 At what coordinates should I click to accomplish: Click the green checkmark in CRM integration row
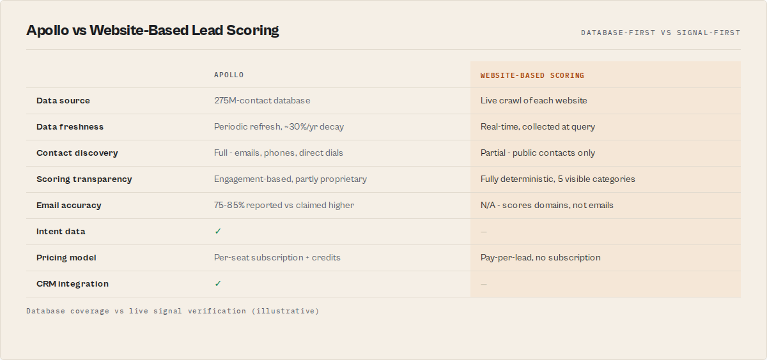click(218, 283)
